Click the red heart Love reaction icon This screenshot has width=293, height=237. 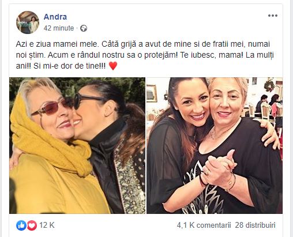32,225
